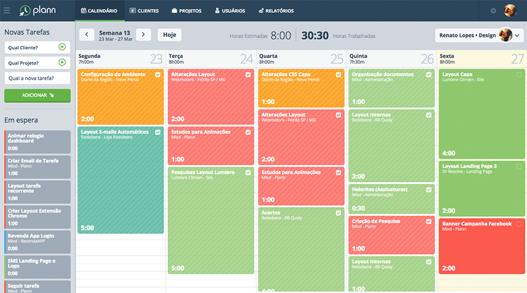527x293 pixels.
Task: Go to next week arrow
Action: click(143, 35)
